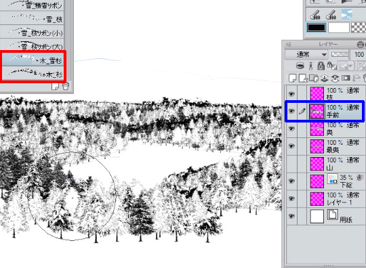Click the set as reference layer lighthouse icon
This screenshot has height=268, width=366.
310,66
